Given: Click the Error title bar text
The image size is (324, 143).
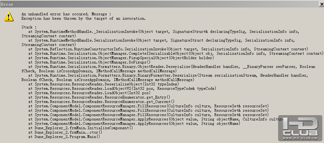Looking at the screenshot, I should 7,4.
